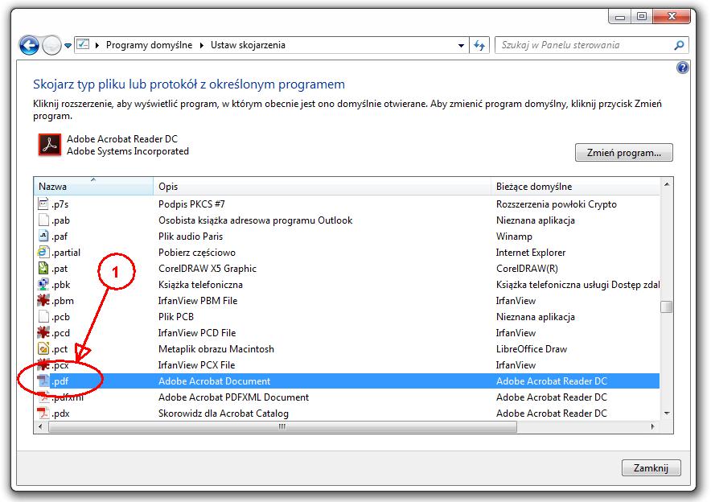Select the .pbk phonebook icon
This screenshot has width=711, height=502.
click(43, 284)
